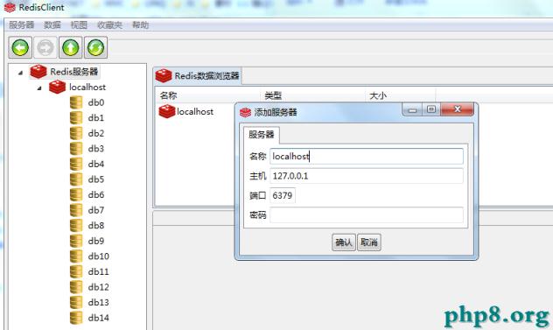
Task: Click the db1 database icon
Action: coord(76,118)
